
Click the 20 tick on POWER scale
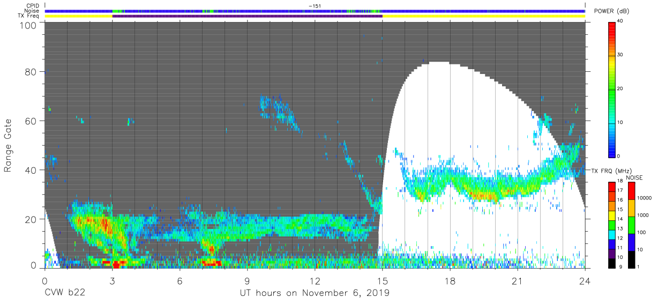coord(620,89)
